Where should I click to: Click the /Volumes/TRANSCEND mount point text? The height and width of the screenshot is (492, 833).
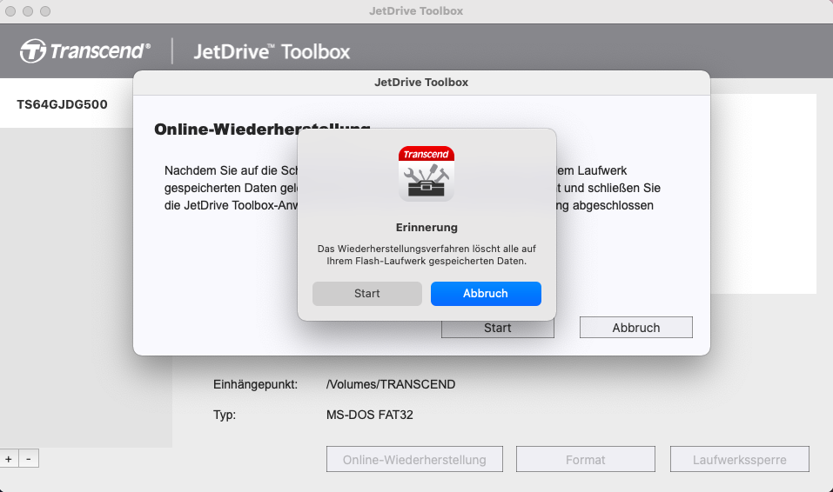[391, 384]
